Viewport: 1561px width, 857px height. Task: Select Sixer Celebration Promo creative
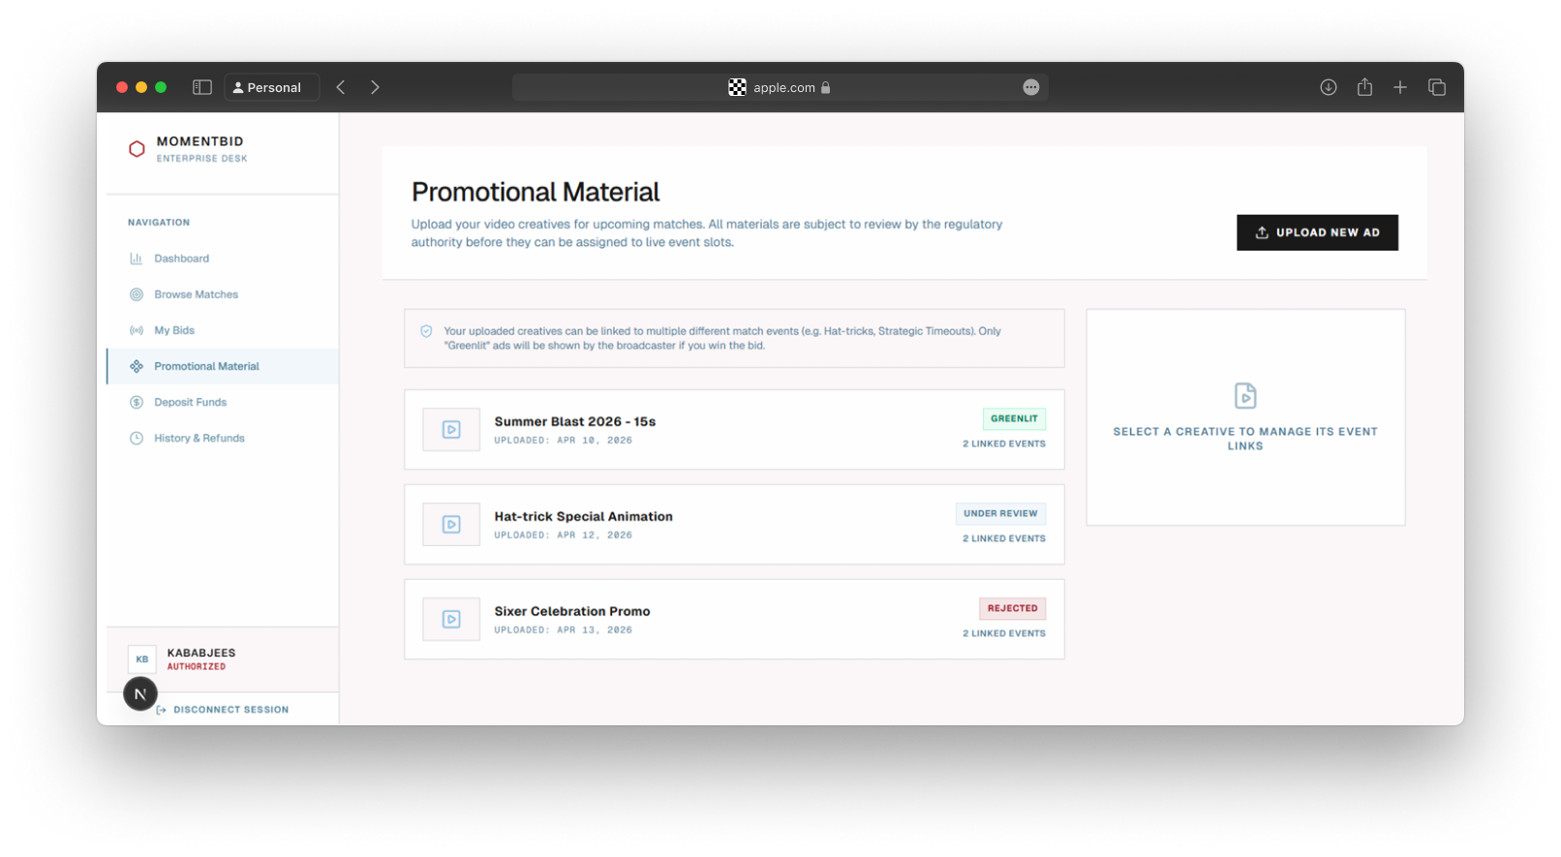[x=734, y=620]
